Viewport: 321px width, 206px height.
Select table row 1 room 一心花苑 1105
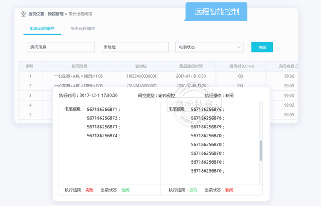(x=79, y=76)
